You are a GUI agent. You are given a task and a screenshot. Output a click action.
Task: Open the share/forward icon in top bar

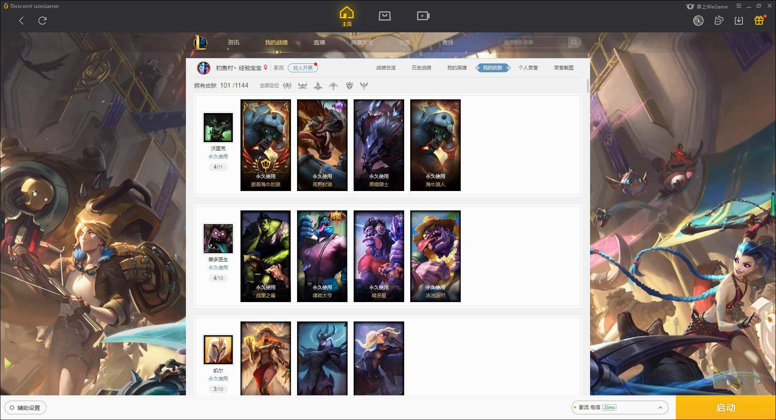coord(719,21)
